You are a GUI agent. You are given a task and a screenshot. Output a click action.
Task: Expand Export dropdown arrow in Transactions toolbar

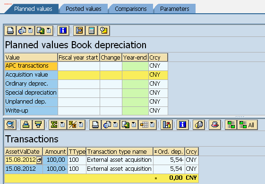[134, 125]
